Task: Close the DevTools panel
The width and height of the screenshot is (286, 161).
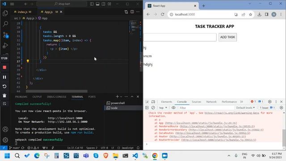Action: click(x=281, y=102)
